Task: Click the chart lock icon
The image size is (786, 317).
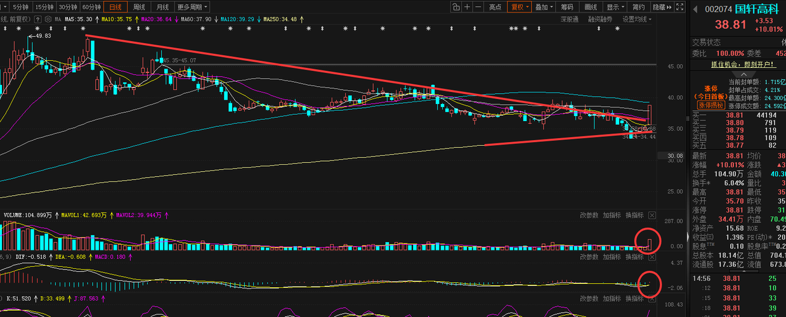Action: pyautogui.click(x=455, y=7)
